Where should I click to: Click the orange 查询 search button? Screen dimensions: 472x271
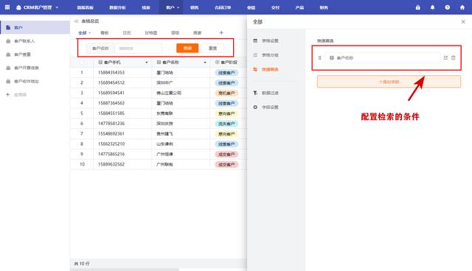click(187, 48)
